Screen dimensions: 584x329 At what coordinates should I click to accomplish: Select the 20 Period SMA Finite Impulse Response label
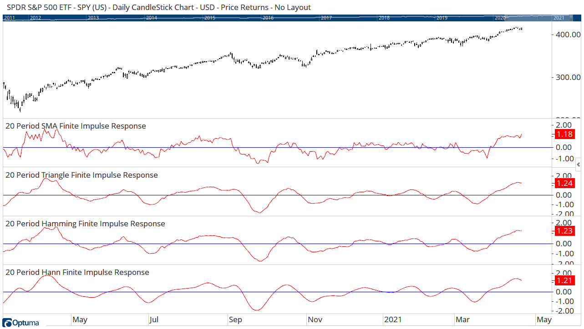coord(76,126)
